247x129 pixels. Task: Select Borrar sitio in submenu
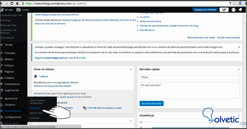click(36, 113)
